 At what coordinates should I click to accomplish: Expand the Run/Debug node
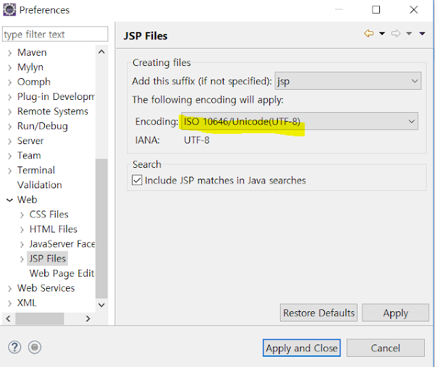click(10, 126)
